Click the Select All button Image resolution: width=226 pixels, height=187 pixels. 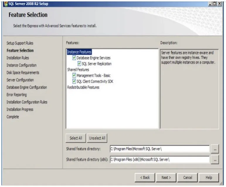76,138
